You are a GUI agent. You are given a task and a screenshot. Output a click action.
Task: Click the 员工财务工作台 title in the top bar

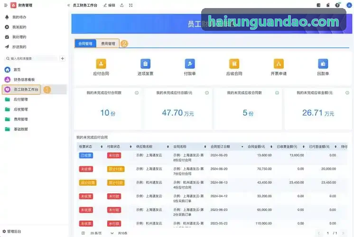(x=85, y=5)
